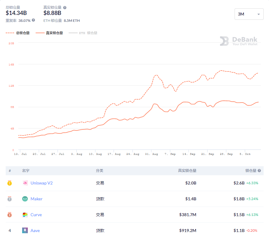
Task: Click the dropdown arrow beside 3M
Action: click(x=259, y=14)
